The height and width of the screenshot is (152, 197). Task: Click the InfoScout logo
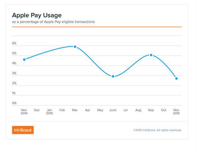23,130
